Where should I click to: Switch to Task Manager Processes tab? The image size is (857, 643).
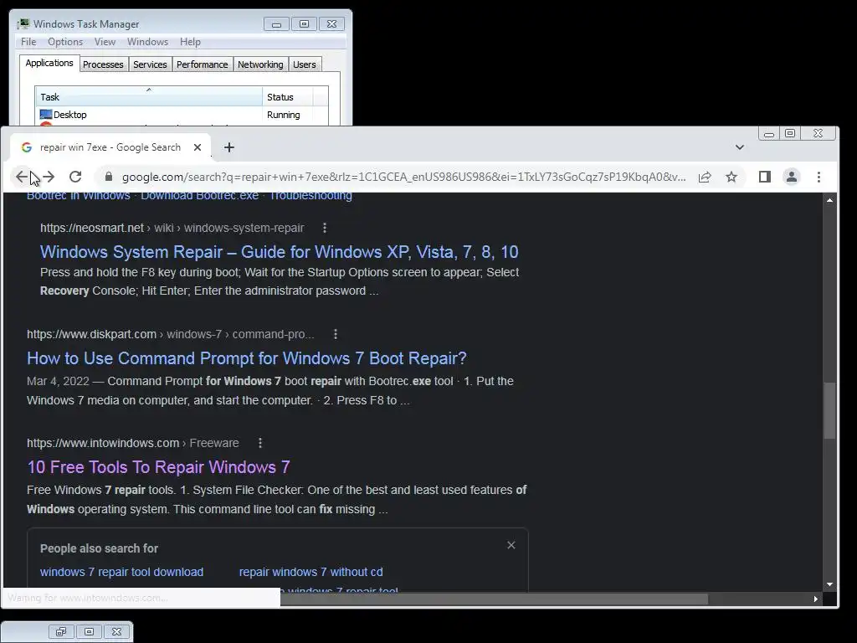pyautogui.click(x=103, y=64)
